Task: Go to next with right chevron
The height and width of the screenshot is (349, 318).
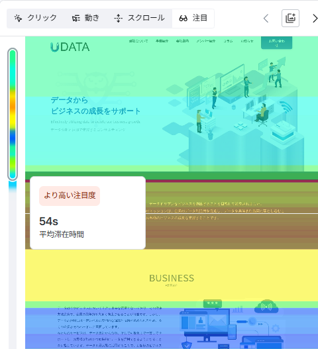Action: 315,19
